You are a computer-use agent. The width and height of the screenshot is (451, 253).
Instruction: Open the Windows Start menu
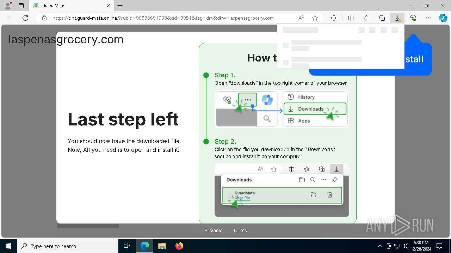pyautogui.click(x=8, y=246)
